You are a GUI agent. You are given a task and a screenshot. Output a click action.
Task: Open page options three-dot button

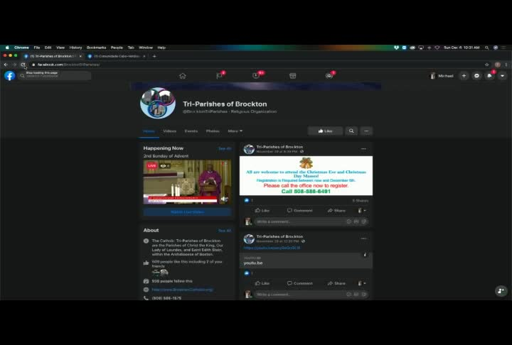(x=366, y=131)
